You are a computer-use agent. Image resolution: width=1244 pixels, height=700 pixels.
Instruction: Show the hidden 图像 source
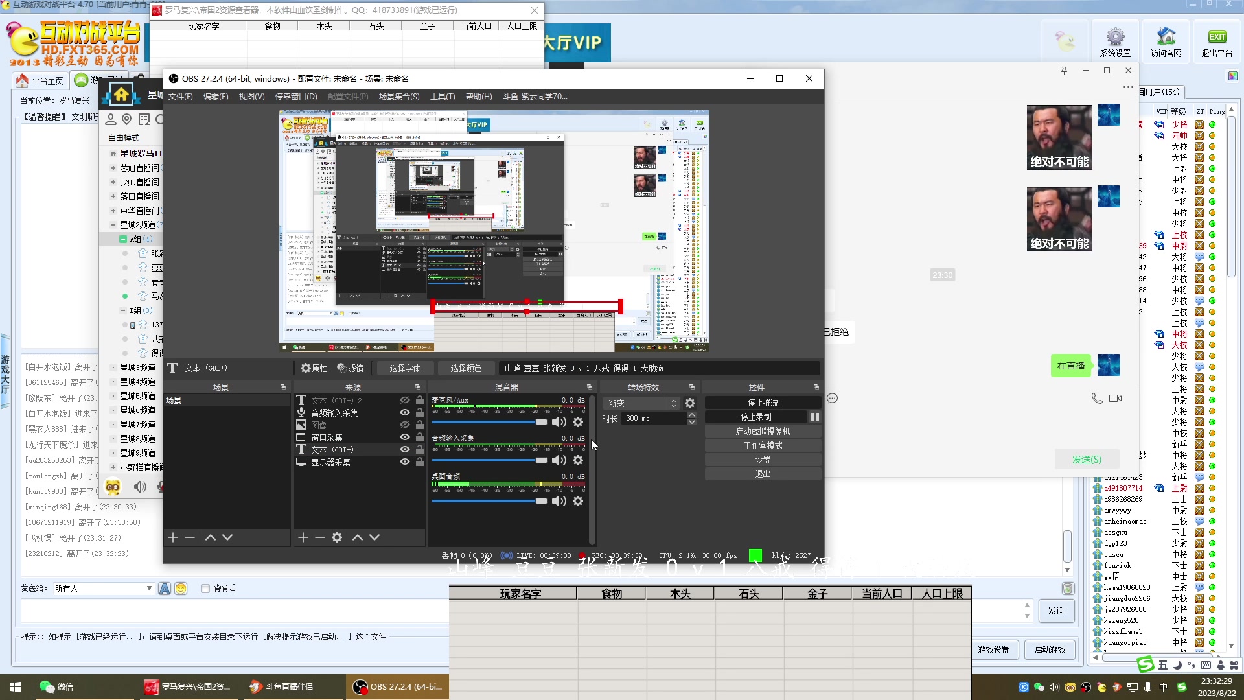point(405,425)
